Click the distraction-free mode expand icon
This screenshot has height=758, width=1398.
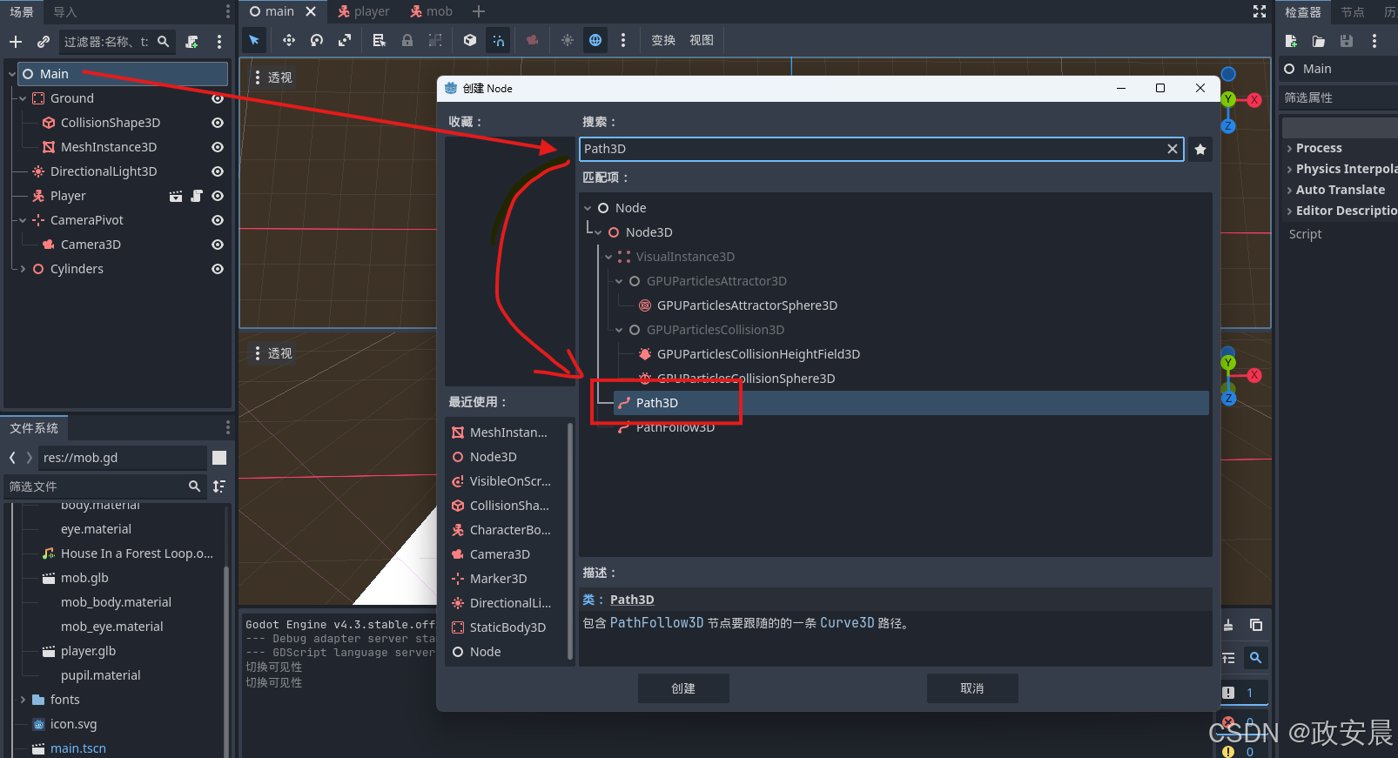point(1260,11)
